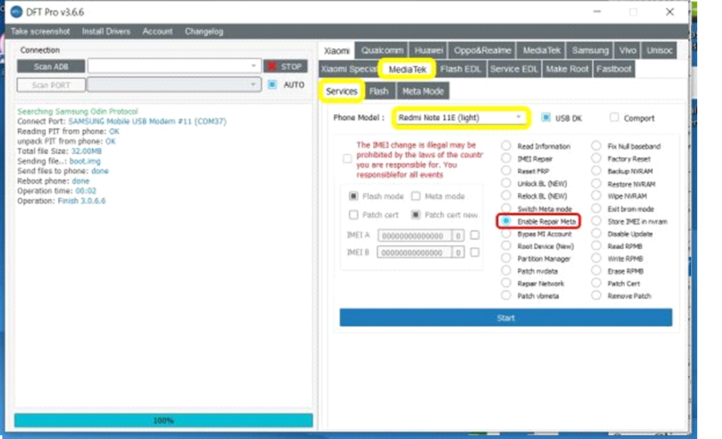Toggle the Meta mode checkbox

(416, 196)
